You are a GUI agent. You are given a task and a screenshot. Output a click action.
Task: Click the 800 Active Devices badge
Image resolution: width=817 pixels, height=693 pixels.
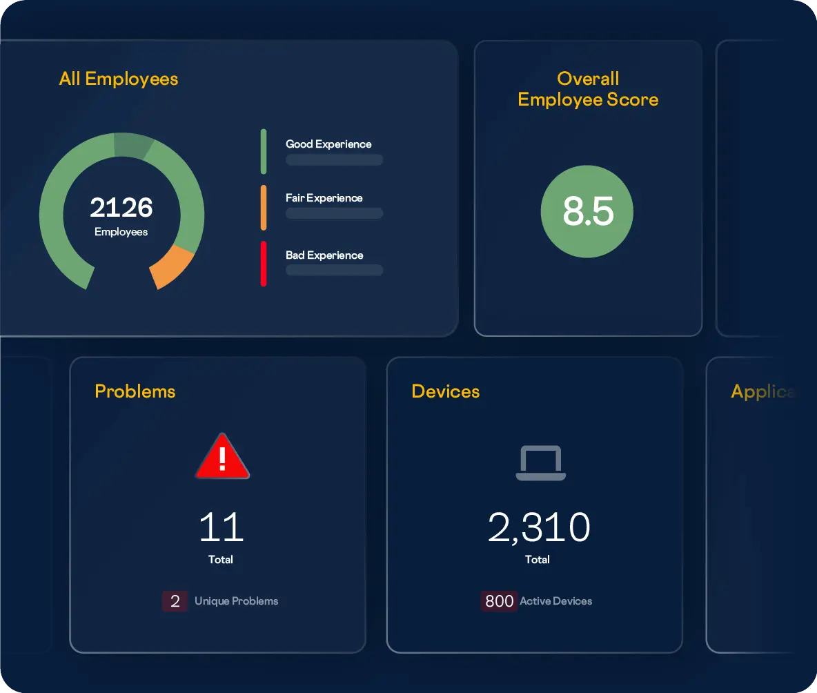499,601
